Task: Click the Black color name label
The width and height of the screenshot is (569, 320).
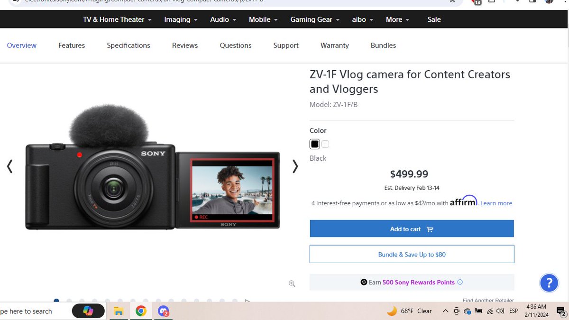Action: tap(318, 158)
